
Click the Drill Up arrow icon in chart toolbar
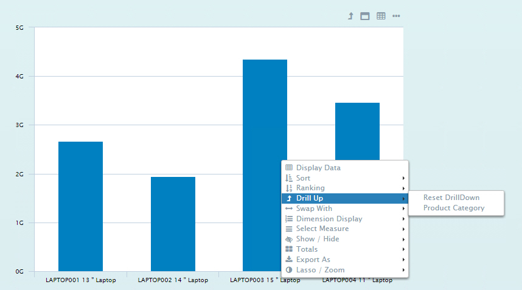350,16
